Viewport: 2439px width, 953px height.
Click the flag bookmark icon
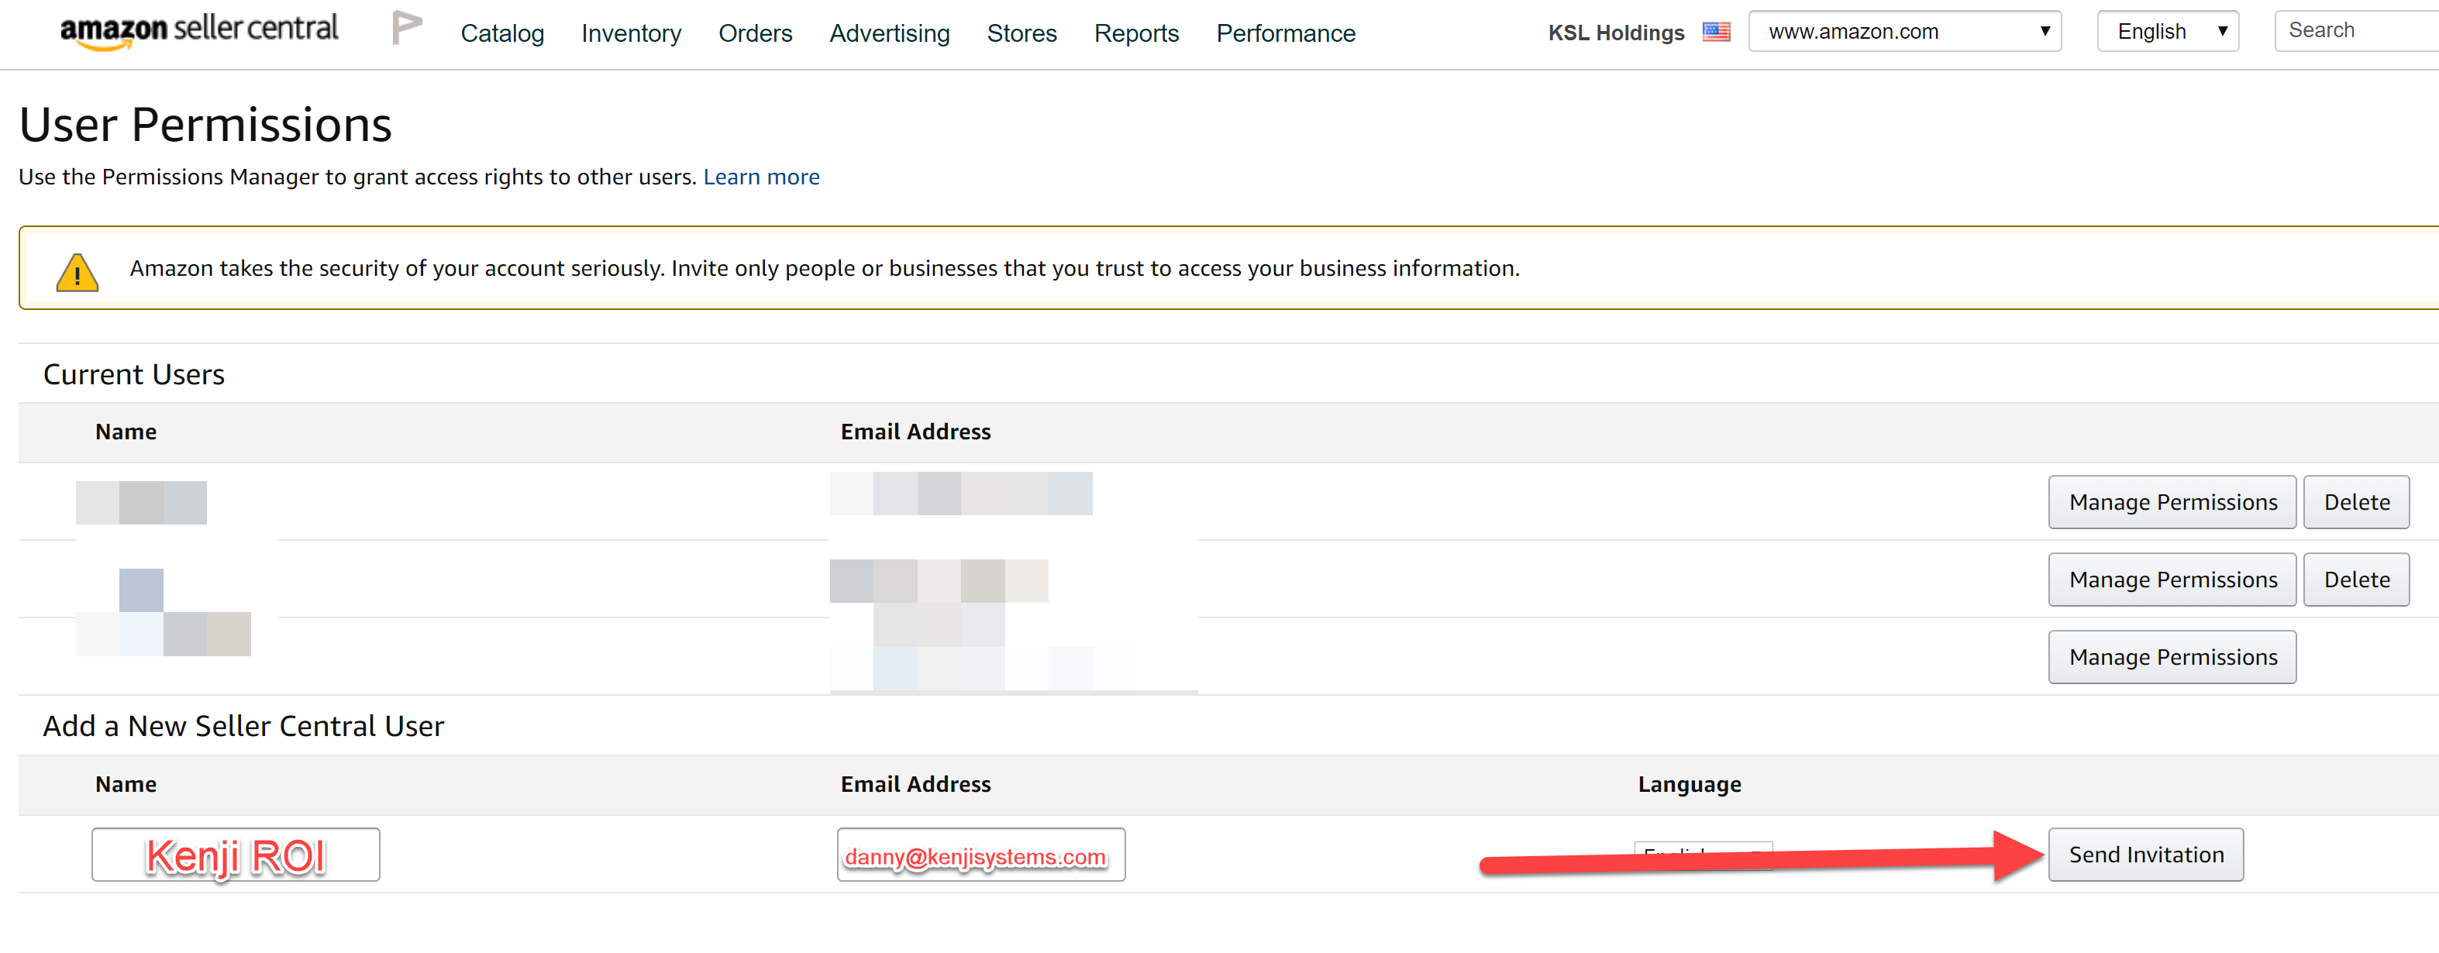pos(407,29)
